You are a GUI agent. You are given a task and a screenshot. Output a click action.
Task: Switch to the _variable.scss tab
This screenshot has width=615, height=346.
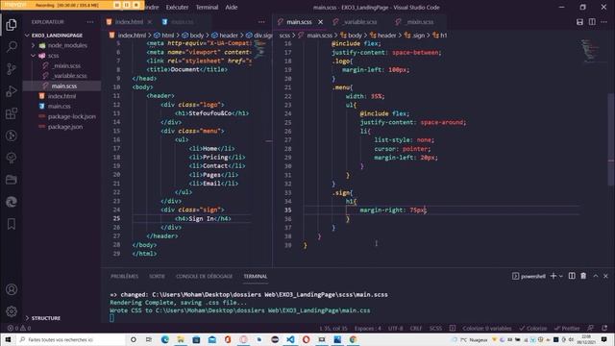(359, 22)
